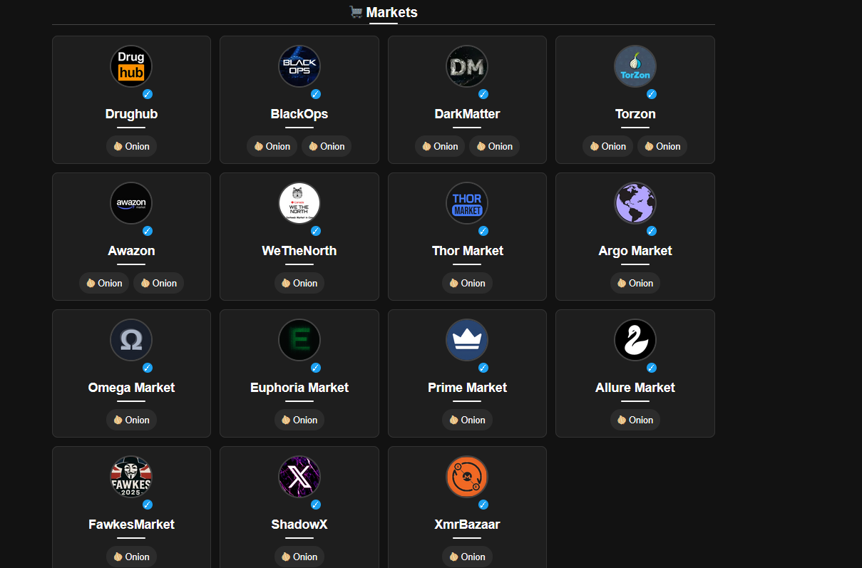Open the Onion link under Drughub
This screenshot has height=568, width=862.
click(x=131, y=146)
